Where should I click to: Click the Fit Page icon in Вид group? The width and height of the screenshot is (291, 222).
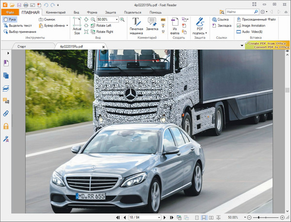point(86,19)
